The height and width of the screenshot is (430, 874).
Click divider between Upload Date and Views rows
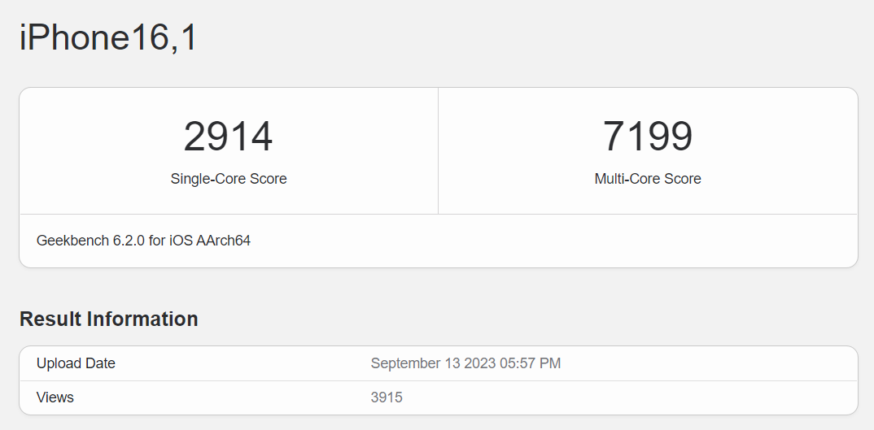[438, 380]
